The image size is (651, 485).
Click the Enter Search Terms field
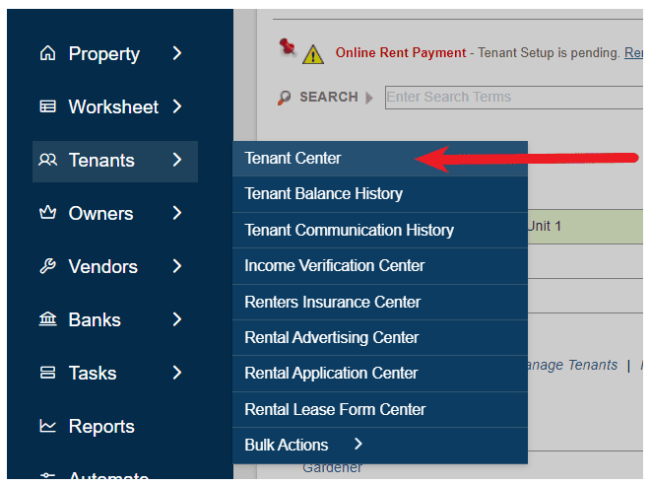512,98
